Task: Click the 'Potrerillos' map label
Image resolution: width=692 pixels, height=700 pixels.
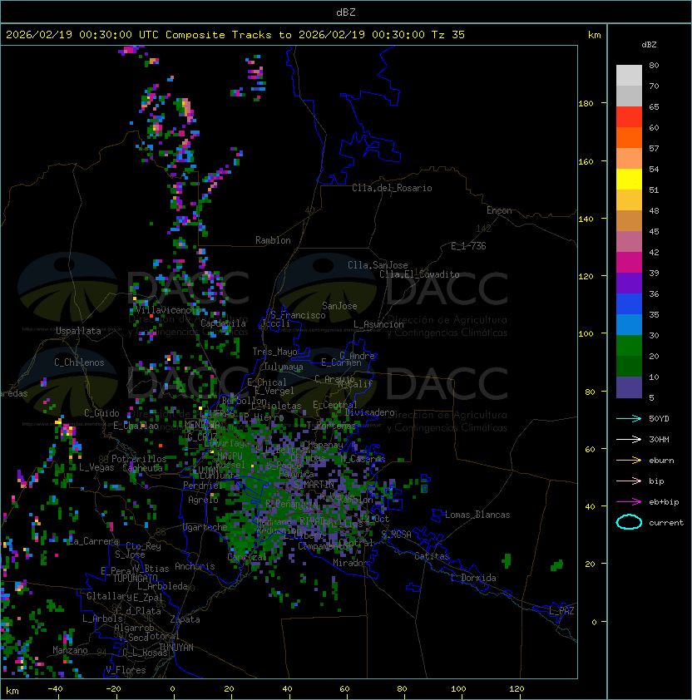Action: [139, 459]
